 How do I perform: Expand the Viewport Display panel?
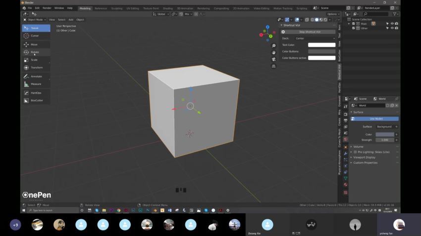tap(365, 157)
